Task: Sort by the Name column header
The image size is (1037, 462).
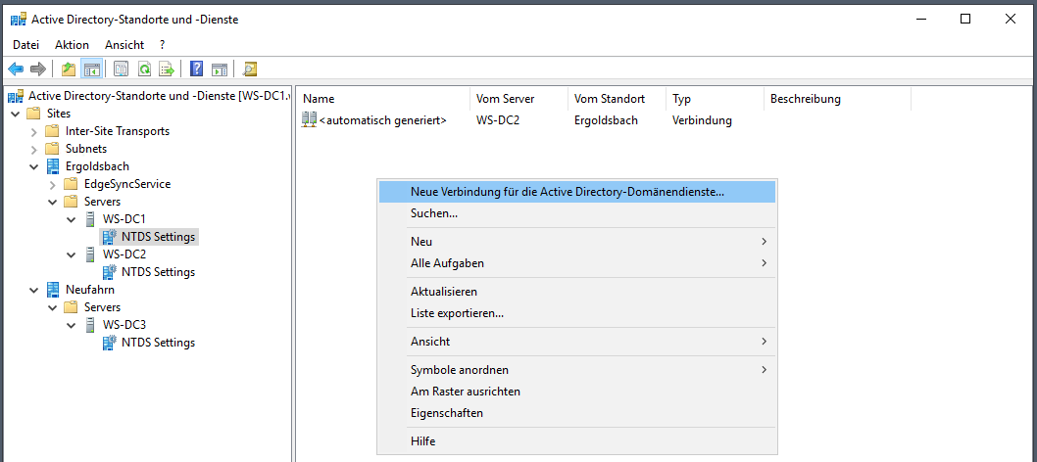Action: click(383, 99)
